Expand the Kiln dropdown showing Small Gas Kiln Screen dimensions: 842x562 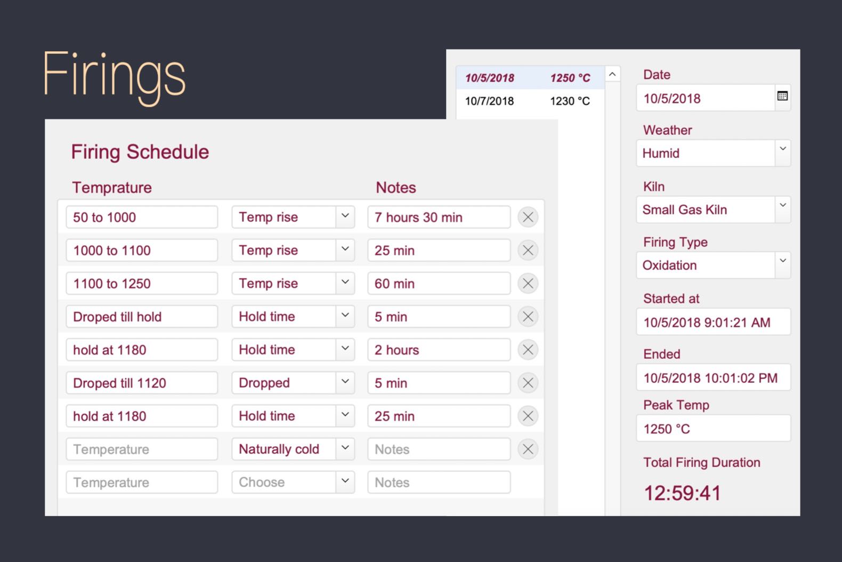pyautogui.click(x=783, y=210)
